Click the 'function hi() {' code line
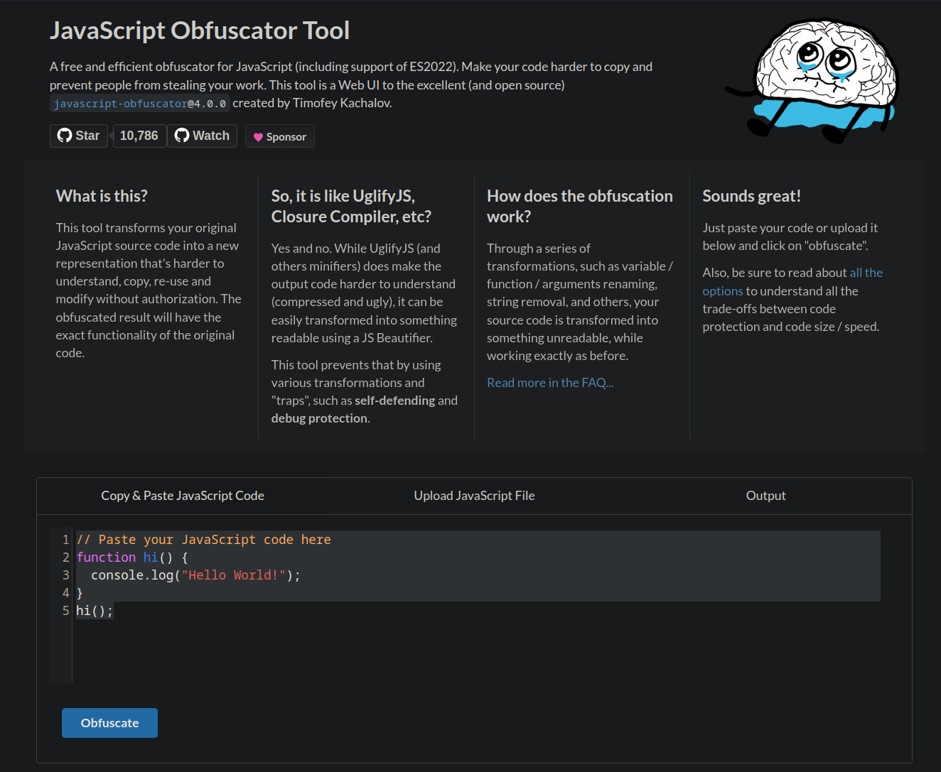Screen dimensions: 941x772 [132, 558]
